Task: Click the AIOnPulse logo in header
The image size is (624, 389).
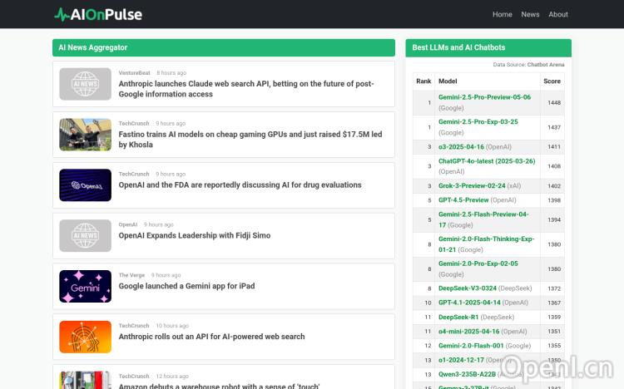Action: [x=97, y=14]
